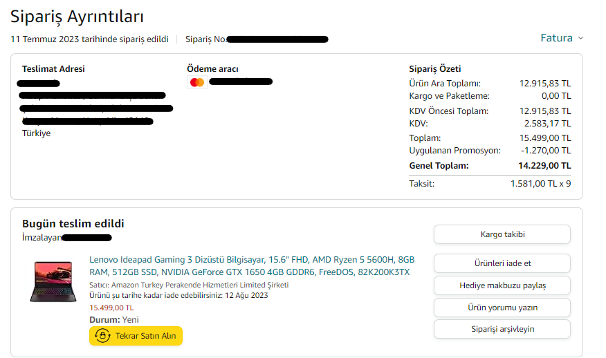The width and height of the screenshot is (606, 358).
Task: Click the Kargo ve Paketleme value 0,00 TL
Action: [x=556, y=96]
